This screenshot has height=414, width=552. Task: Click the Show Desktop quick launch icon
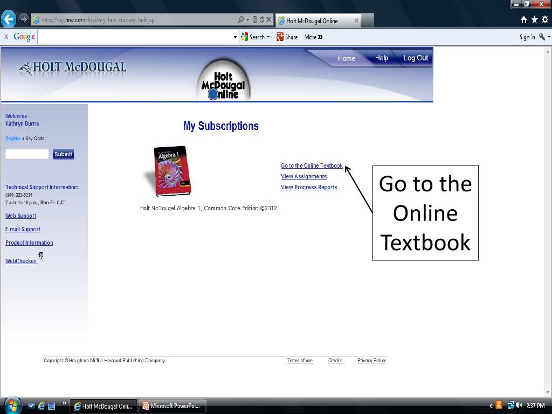51,405
